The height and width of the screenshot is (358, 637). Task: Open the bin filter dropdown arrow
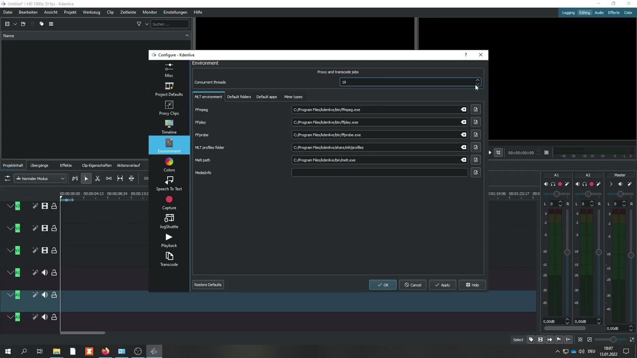pos(147,24)
